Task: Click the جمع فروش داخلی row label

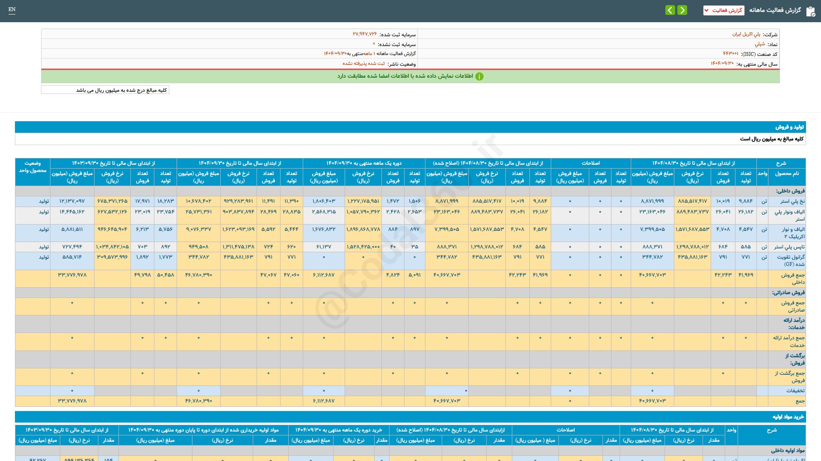Action: tap(792, 278)
